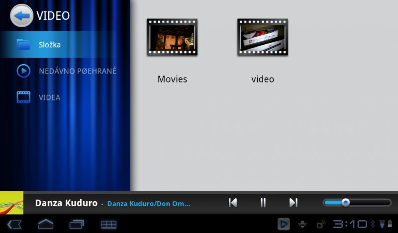Image resolution: width=398 pixels, height=233 pixels.
Task: Skip to the next track
Action: [294, 203]
